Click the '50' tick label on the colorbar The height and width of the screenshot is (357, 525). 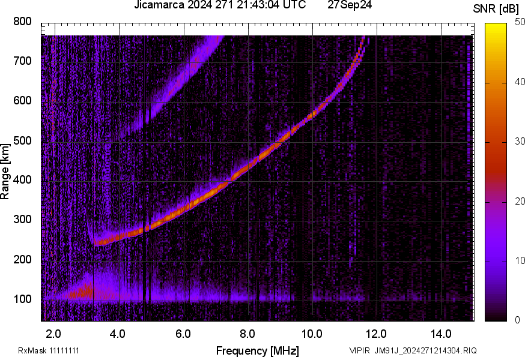click(x=520, y=22)
